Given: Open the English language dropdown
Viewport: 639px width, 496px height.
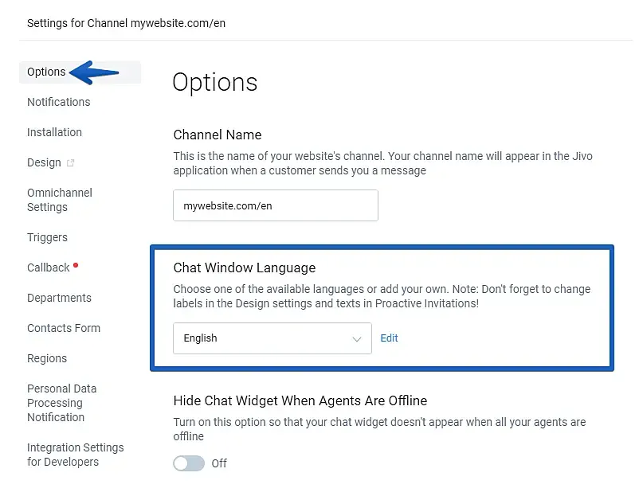Looking at the screenshot, I should 272,338.
